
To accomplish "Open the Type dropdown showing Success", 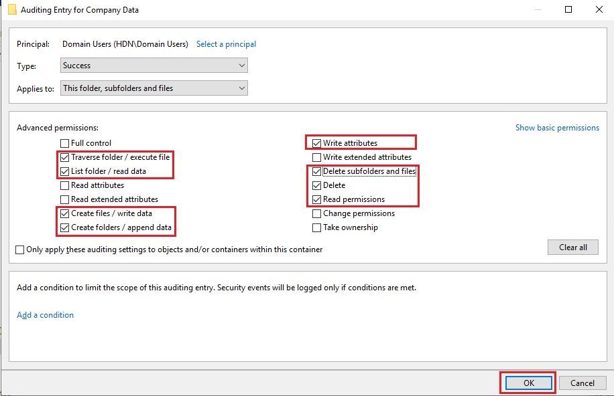I will [x=154, y=66].
